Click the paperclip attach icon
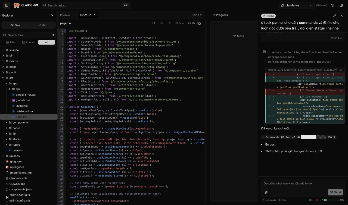Viewport: 348px width, 205px height. [266, 192]
